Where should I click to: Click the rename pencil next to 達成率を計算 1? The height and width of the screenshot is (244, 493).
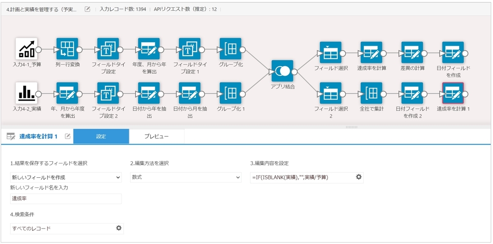pos(68,136)
